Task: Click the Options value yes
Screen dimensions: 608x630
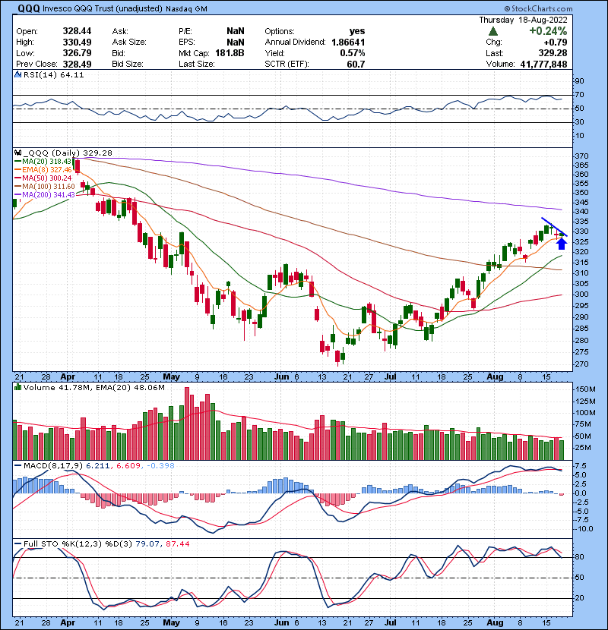Action: (x=357, y=31)
